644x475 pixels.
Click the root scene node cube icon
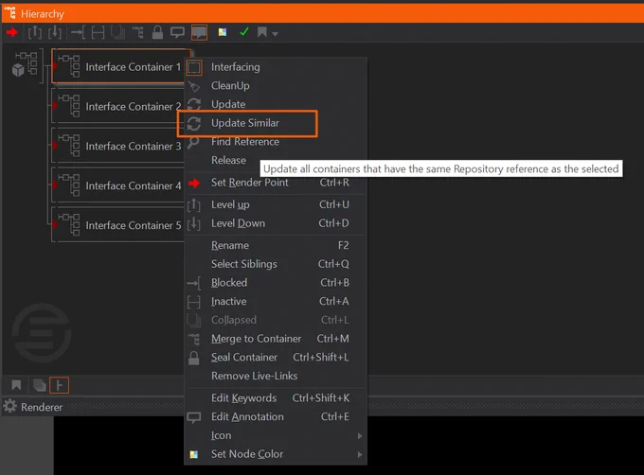coord(18,70)
